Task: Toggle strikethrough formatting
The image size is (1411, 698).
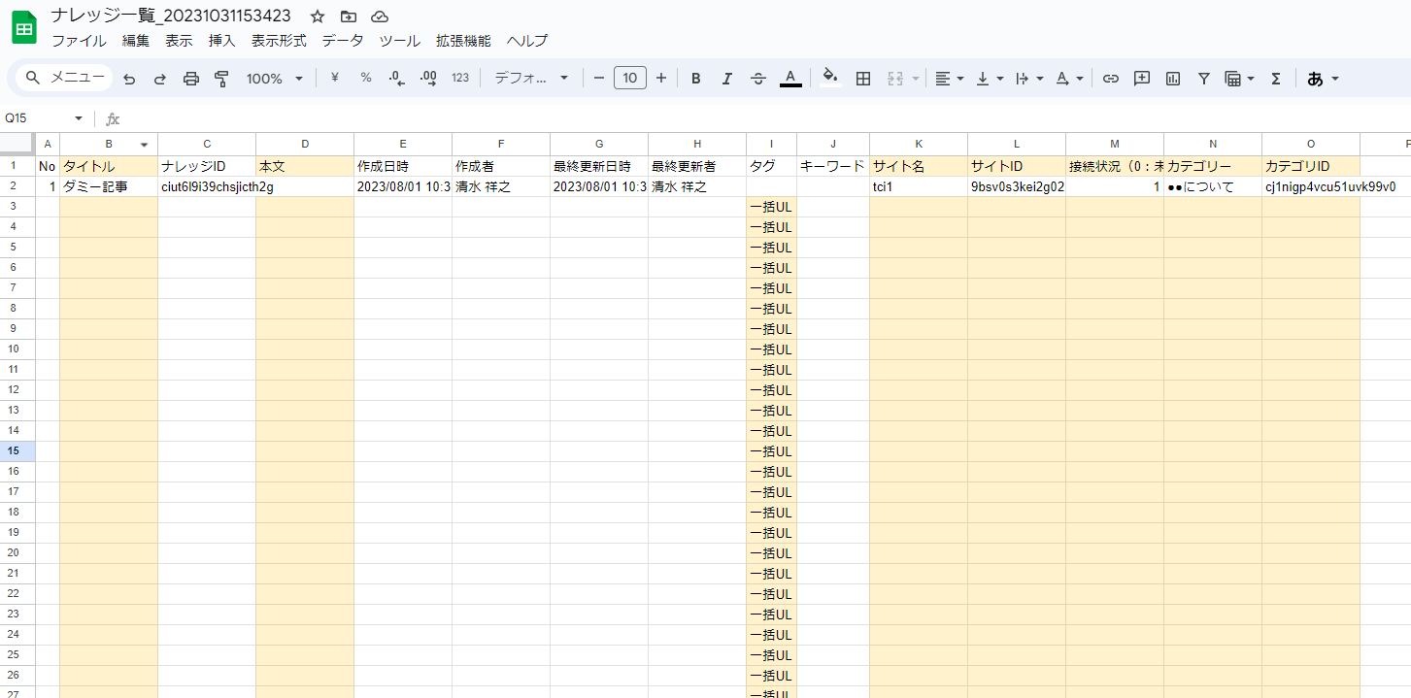Action: click(758, 79)
